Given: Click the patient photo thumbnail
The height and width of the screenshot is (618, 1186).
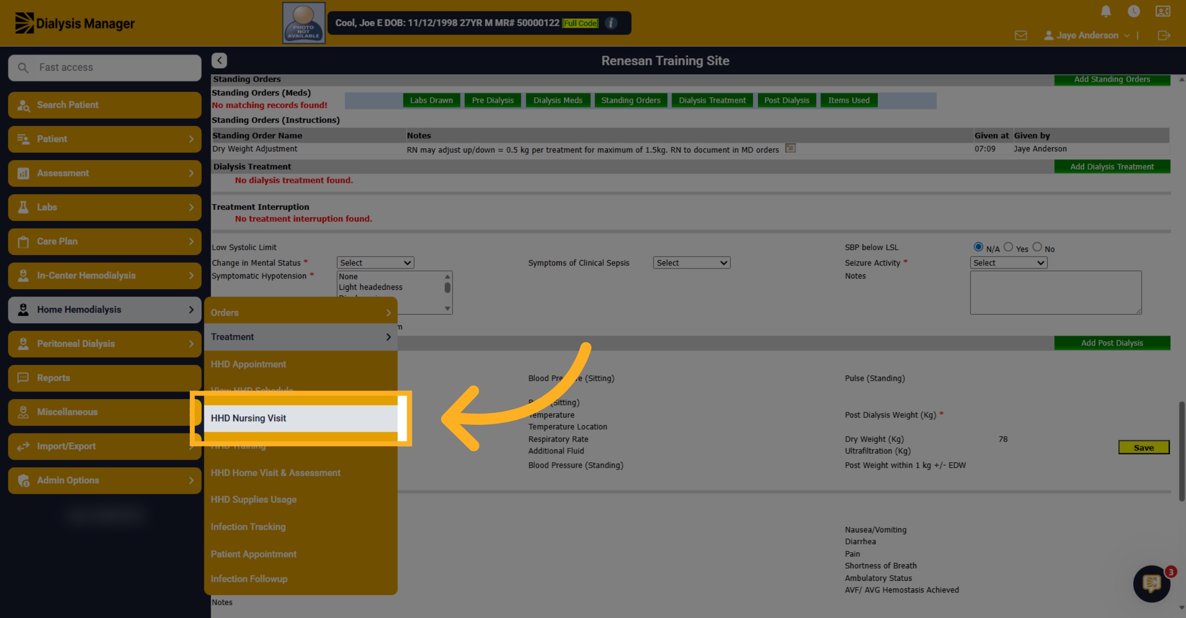Looking at the screenshot, I should coord(303,23).
